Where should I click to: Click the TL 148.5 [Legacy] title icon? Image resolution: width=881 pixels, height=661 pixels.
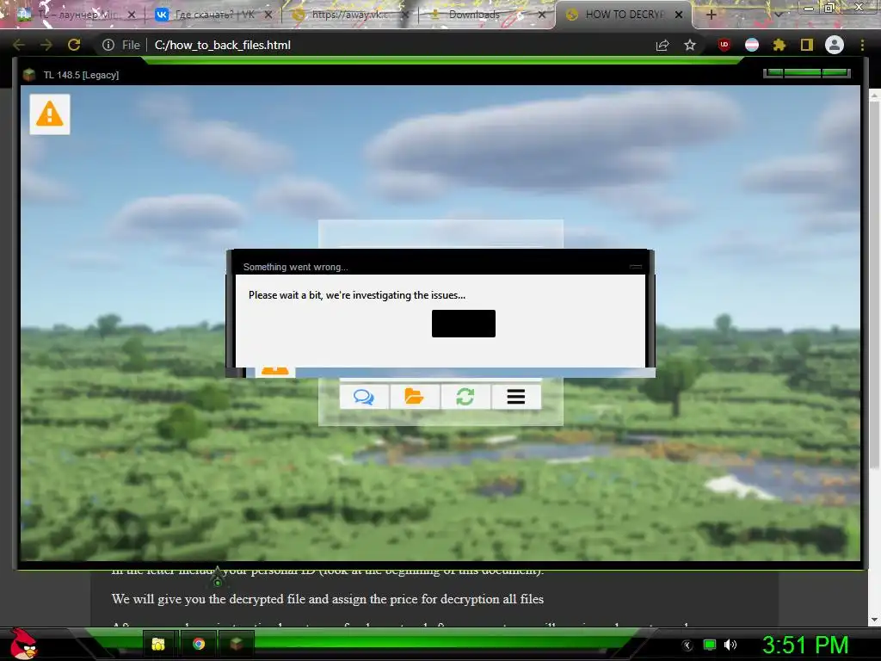tap(29, 75)
